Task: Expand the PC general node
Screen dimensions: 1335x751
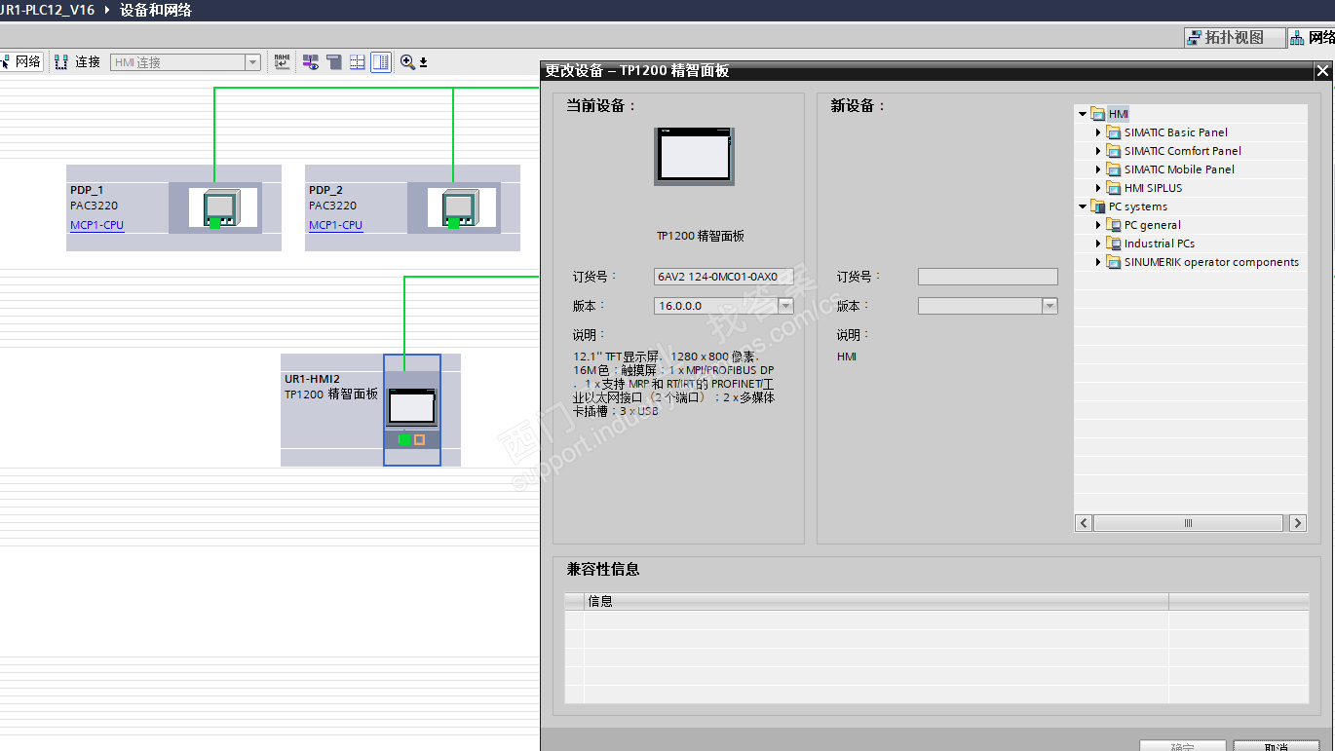Action: 1098,225
